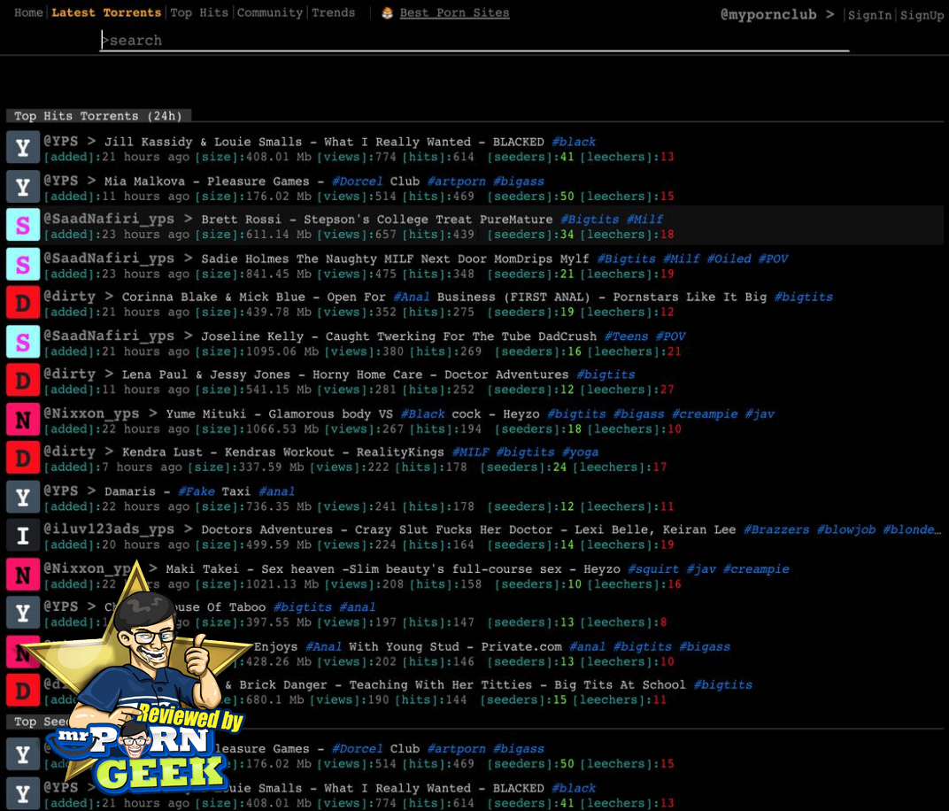The height and width of the screenshot is (811, 949).
Task: Click the Home navigation link
Action: click(28, 12)
